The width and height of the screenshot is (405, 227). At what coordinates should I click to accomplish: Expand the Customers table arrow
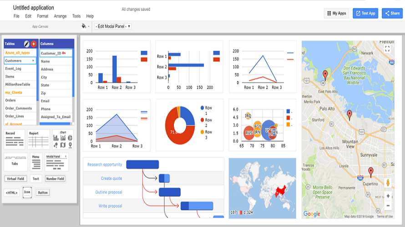(33, 60)
